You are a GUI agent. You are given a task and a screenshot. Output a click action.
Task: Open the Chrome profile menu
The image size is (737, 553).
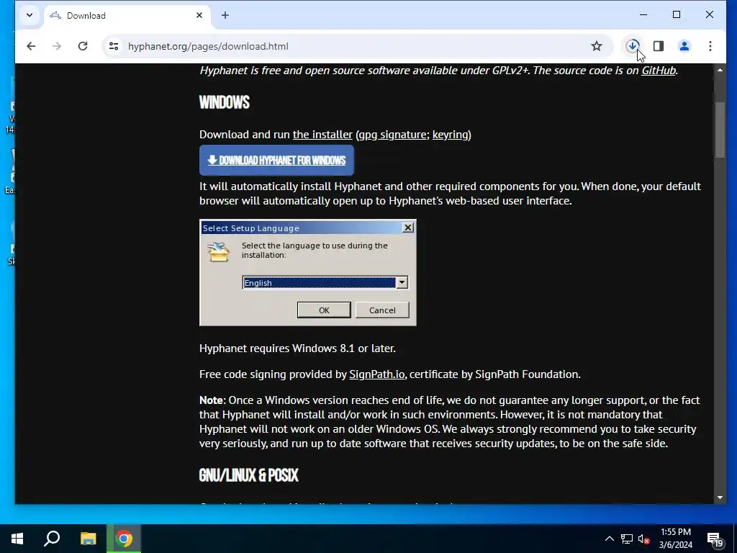[684, 46]
